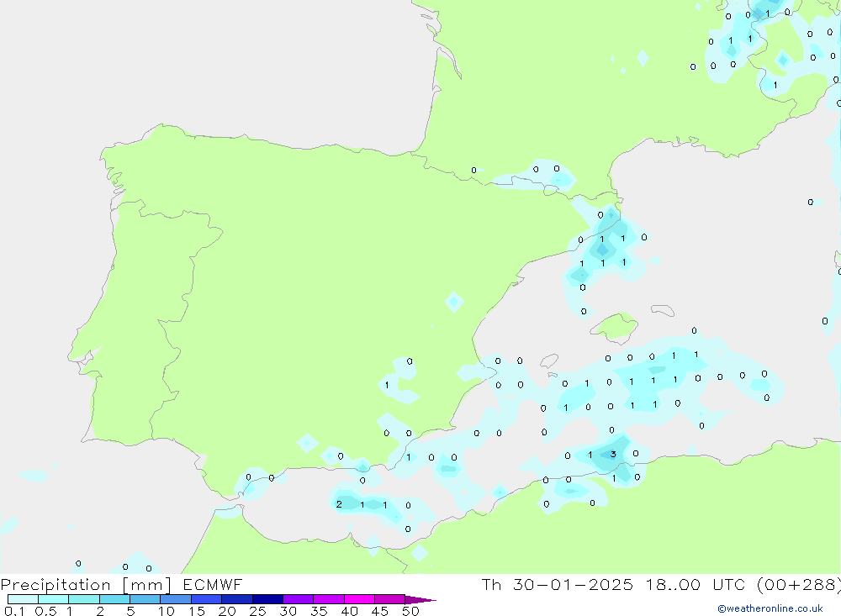The width and height of the screenshot is (841, 616).
Task: Click the weatheronline.co.uk copyright link
Action: click(770, 608)
